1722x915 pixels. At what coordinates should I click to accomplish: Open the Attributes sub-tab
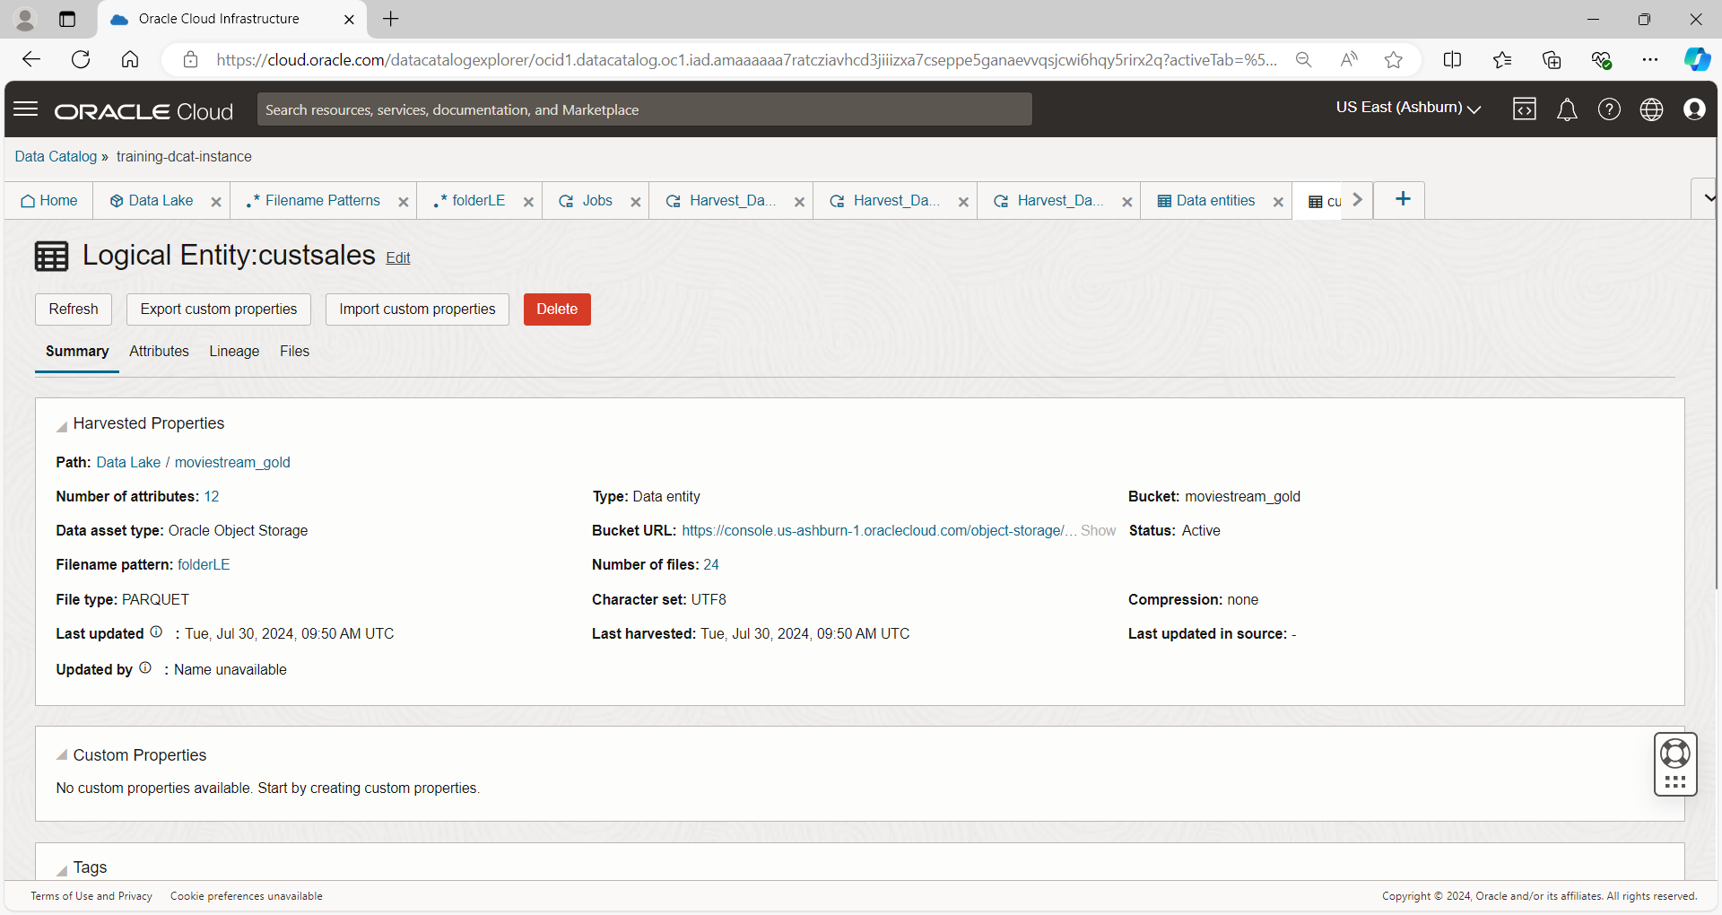coord(159,352)
